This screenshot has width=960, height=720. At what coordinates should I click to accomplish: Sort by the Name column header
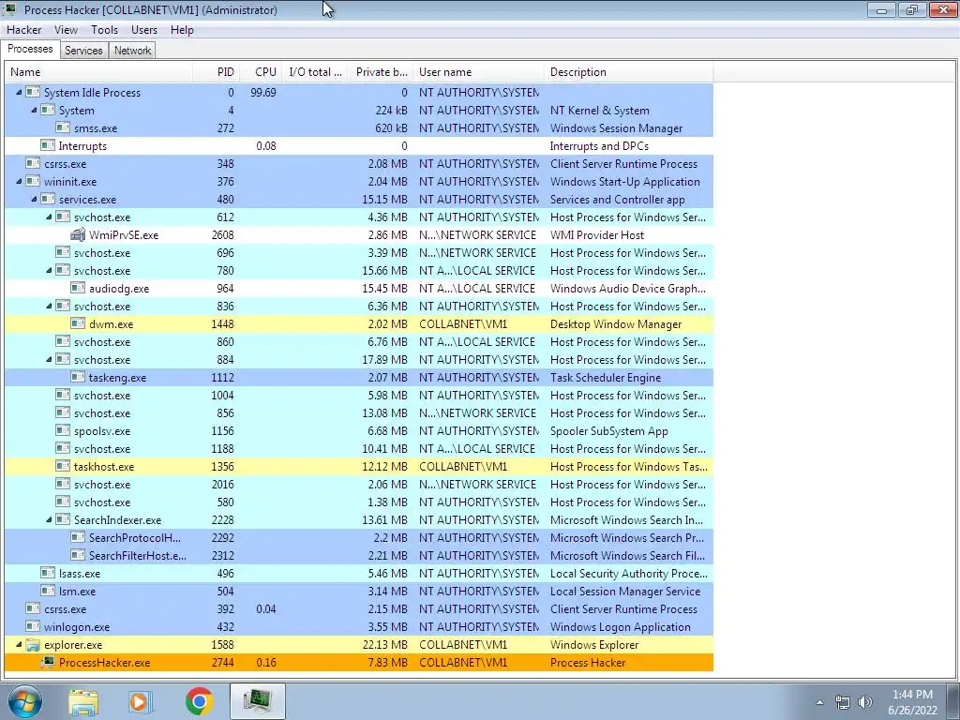pos(98,72)
